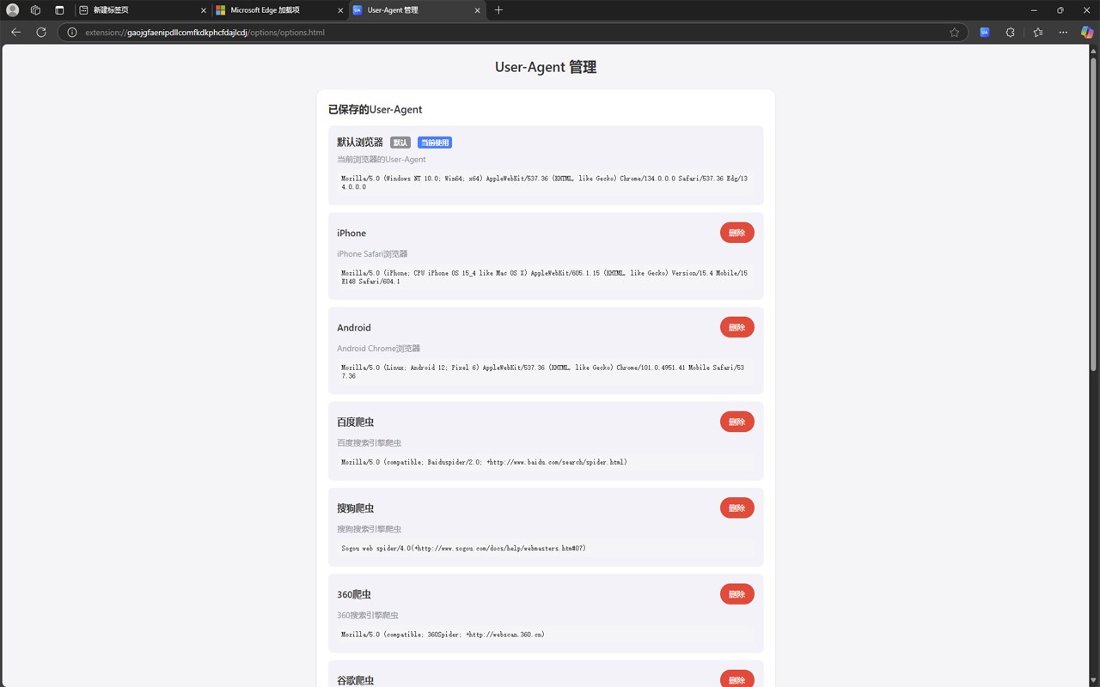1100x687 pixels.
Task: Click the iPhone entry title
Action: tap(351, 233)
